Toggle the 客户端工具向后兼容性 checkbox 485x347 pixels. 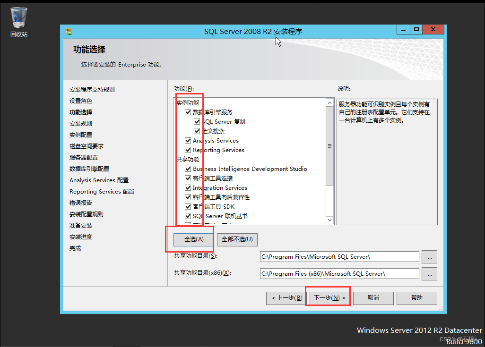pyautogui.click(x=188, y=197)
